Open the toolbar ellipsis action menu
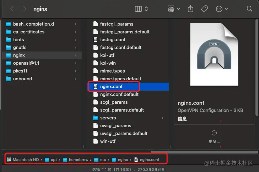The width and height of the screenshot is (259, 172). point(219,9)
